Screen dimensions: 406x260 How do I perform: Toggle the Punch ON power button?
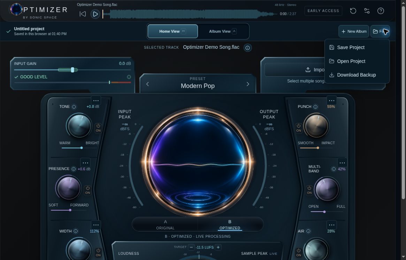299,128
